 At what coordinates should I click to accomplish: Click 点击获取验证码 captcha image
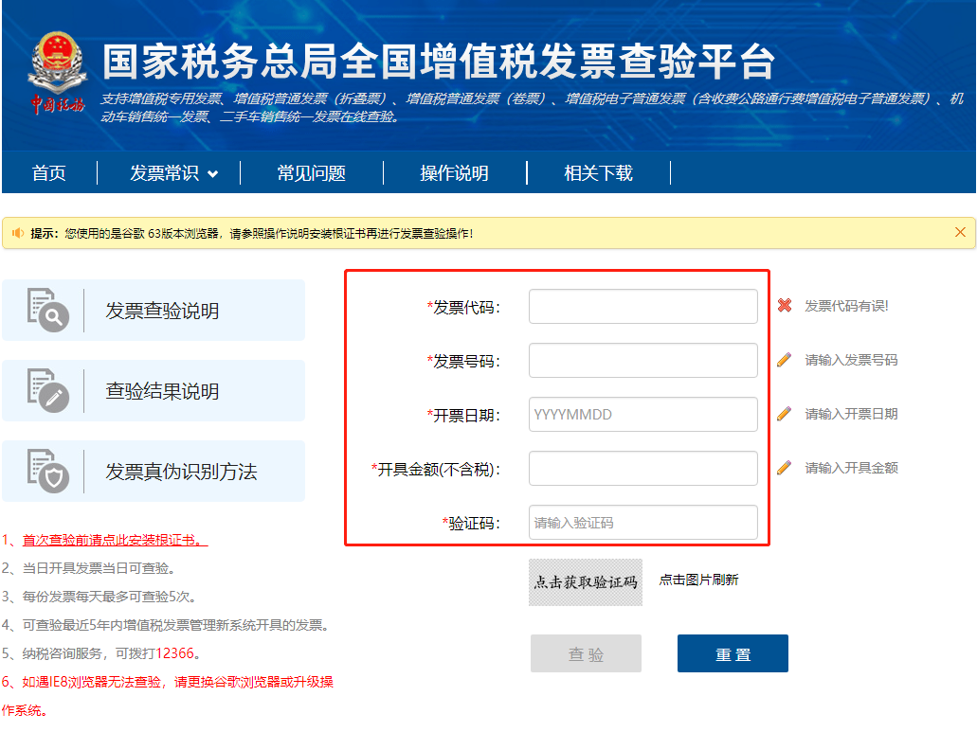pyautogui.click(x=586, y=582)
